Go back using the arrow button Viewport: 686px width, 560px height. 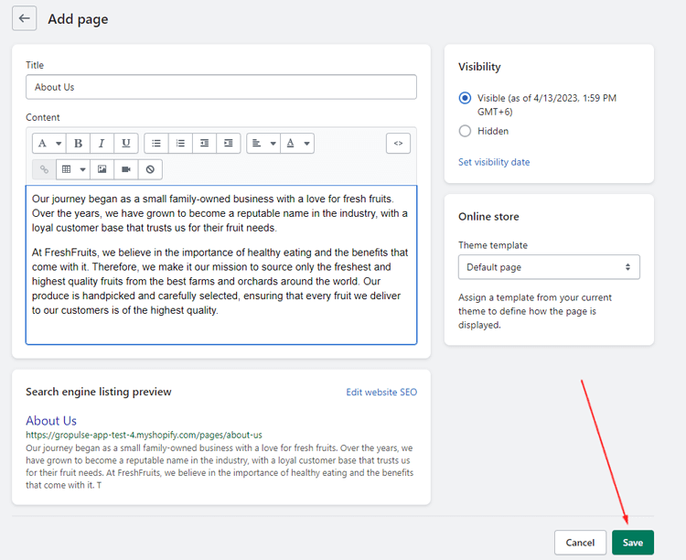tap(24, 18)
